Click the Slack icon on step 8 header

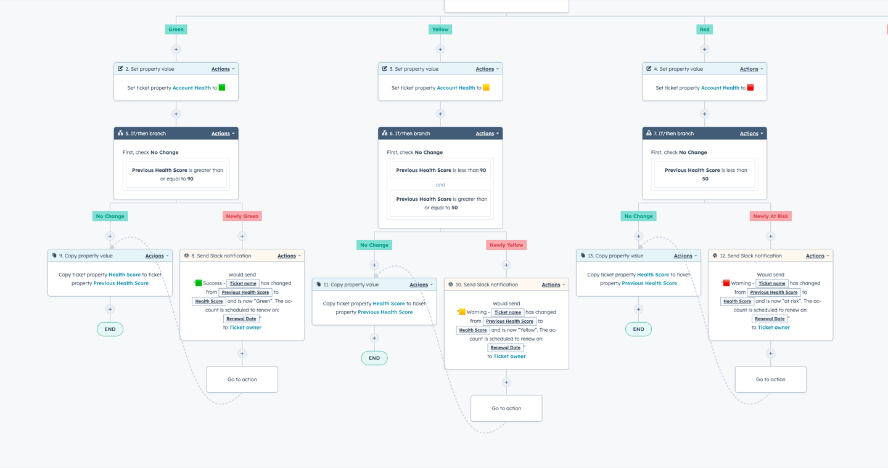pos(186,256)
